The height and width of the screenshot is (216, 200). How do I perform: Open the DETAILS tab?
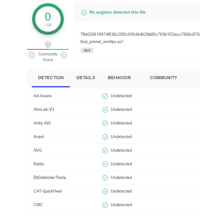pyautogui.click(x=86, y=78)
